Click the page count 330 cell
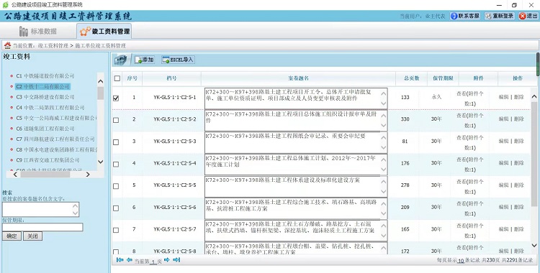540x273 pixels. click(405, 119)
